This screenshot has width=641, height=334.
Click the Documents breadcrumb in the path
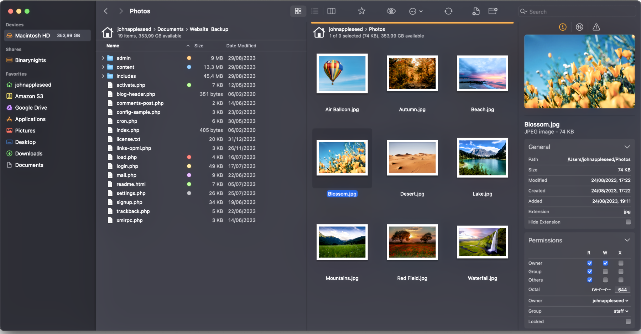170,29
